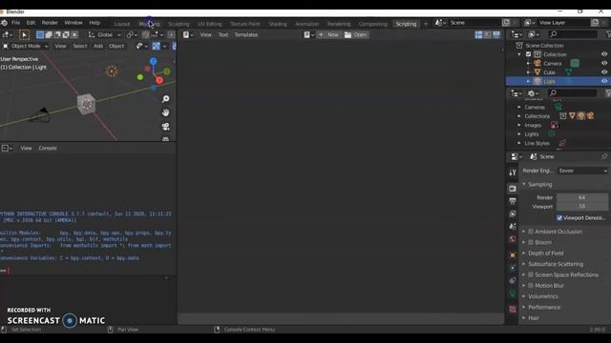This screenshot has width=611, height=343.
Task: Click the View Layer name field
Action: [564, 23]
